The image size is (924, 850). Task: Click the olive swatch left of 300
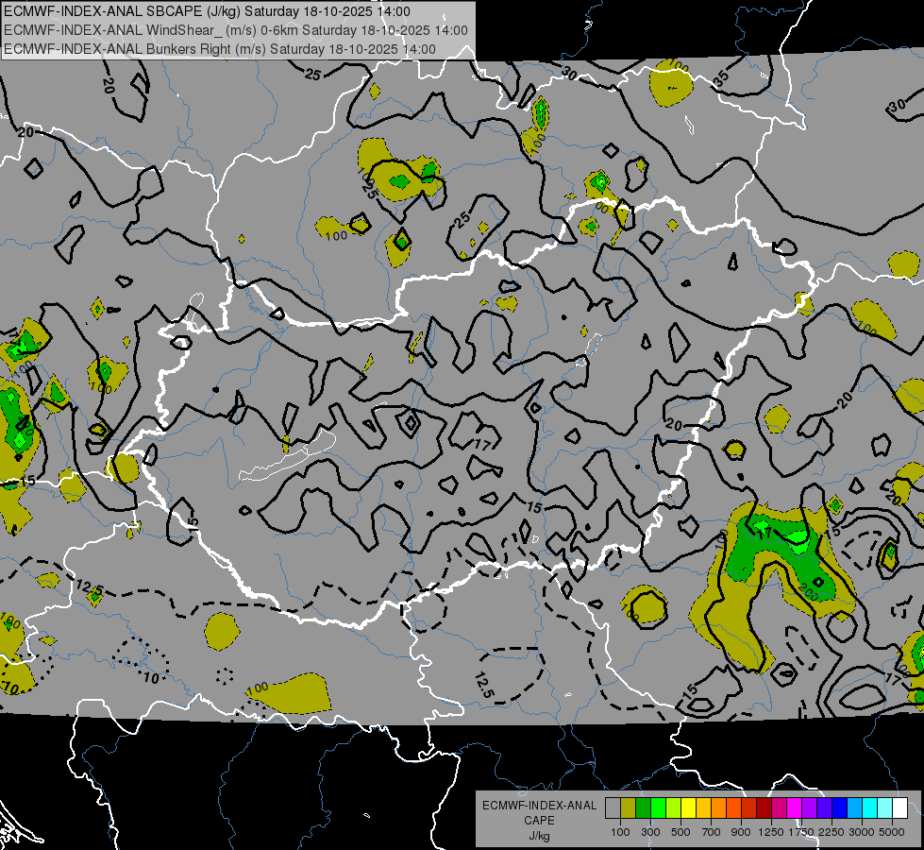[629, 808]
